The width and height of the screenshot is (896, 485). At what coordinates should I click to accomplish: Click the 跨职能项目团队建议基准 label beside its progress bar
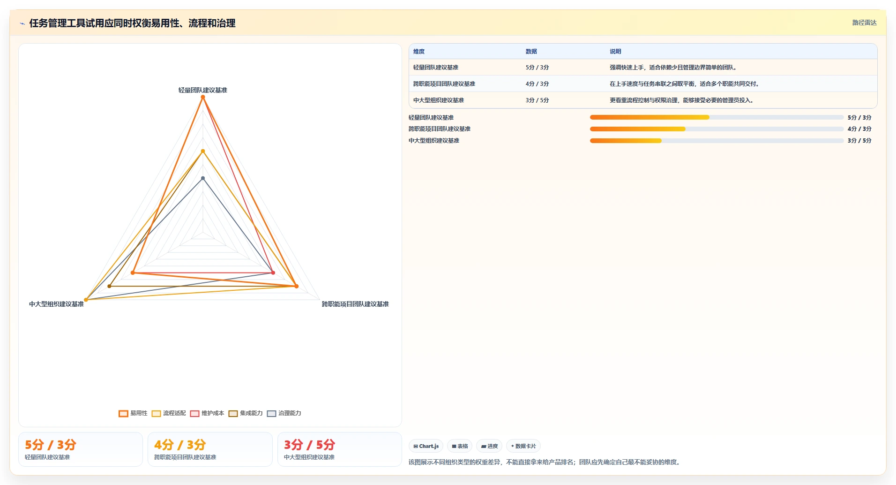[x=440, y=129]
